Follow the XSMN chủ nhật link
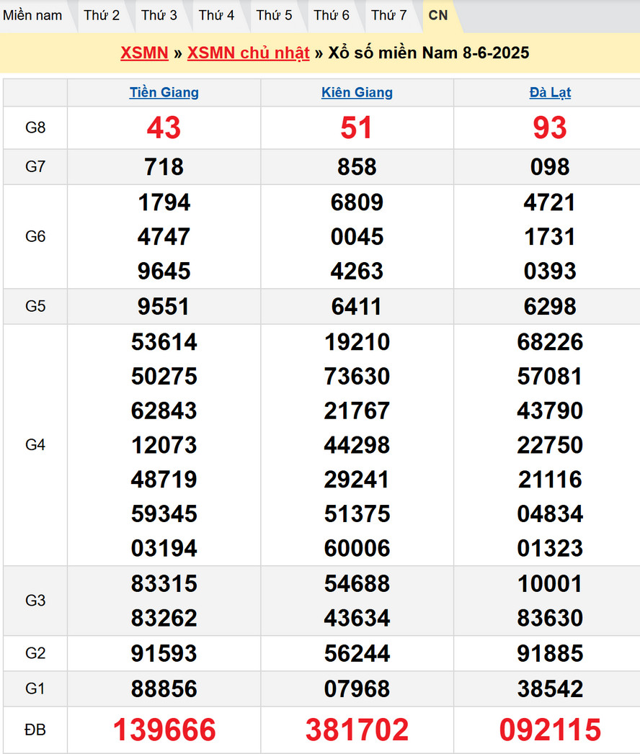 248,53
